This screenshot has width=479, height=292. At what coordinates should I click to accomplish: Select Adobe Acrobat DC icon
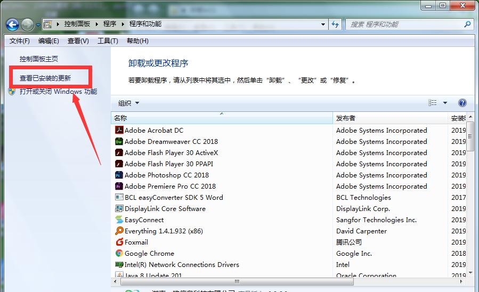(119, 130)
